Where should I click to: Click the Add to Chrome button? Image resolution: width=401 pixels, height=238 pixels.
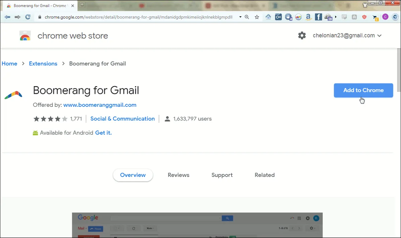(363, 90)
